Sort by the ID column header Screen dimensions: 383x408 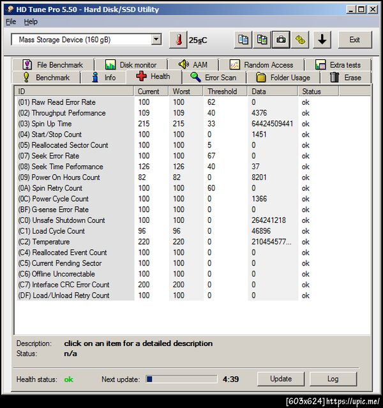tap(74, 91)
